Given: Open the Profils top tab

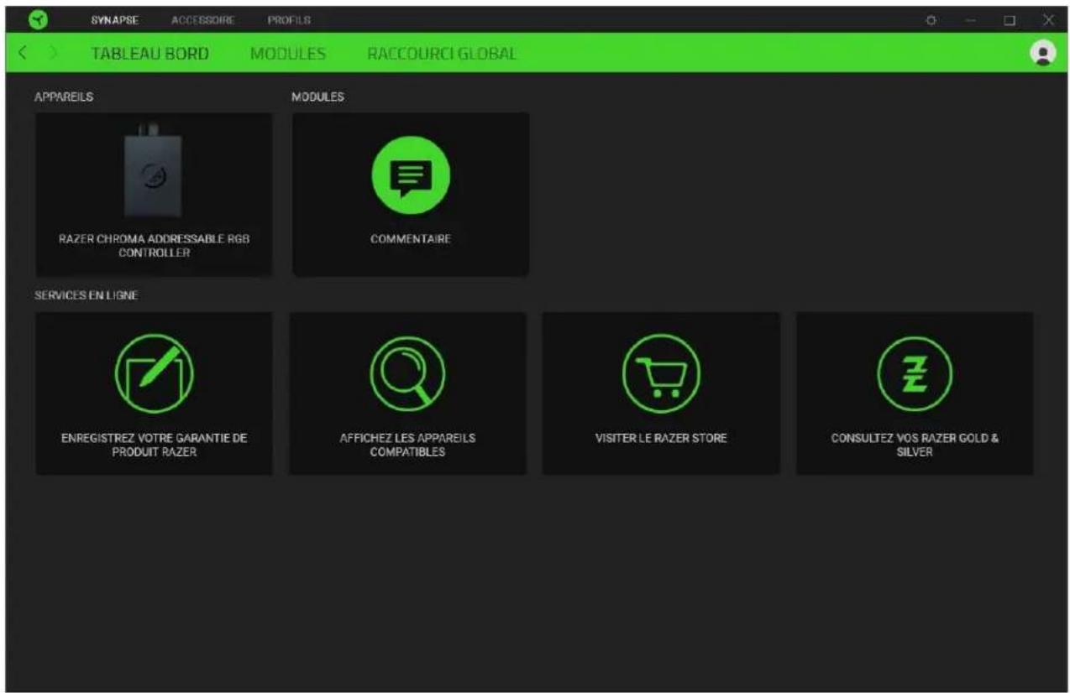Looking at the screenshot, I should 289,19.
